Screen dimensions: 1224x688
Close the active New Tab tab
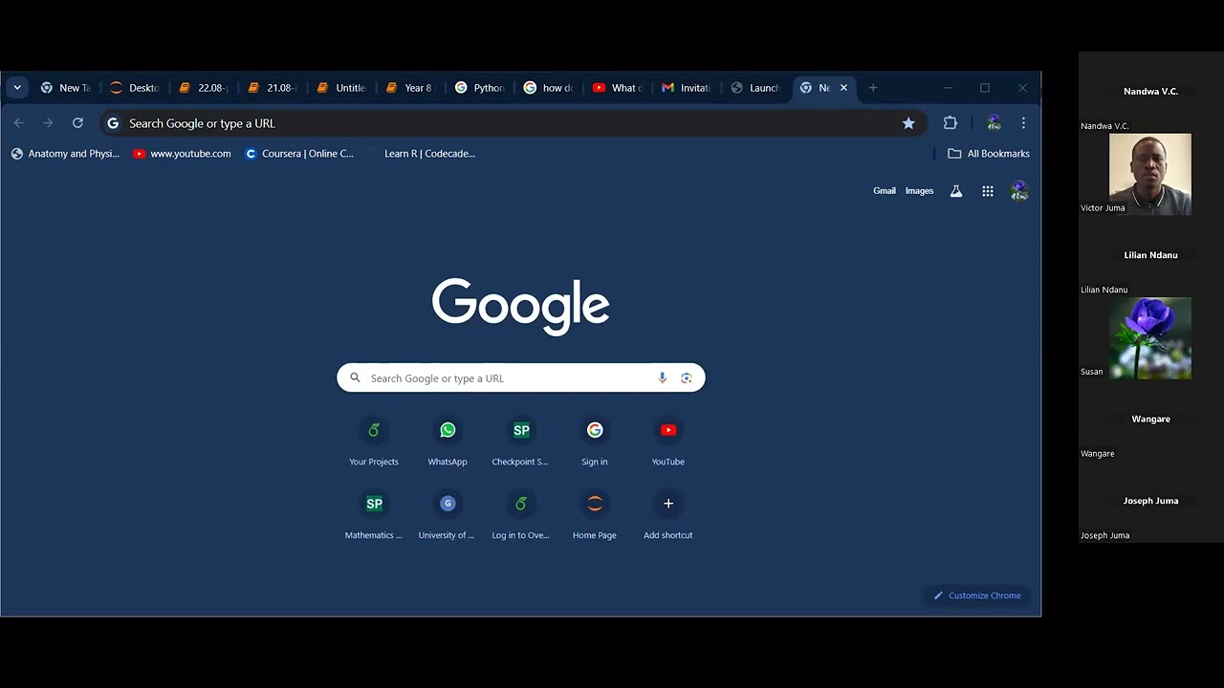843,88
